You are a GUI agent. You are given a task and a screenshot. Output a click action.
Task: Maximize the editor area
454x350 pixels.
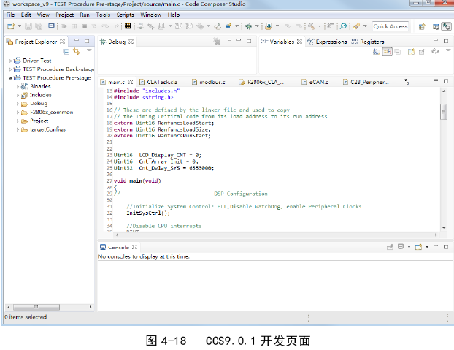point(446,81)
